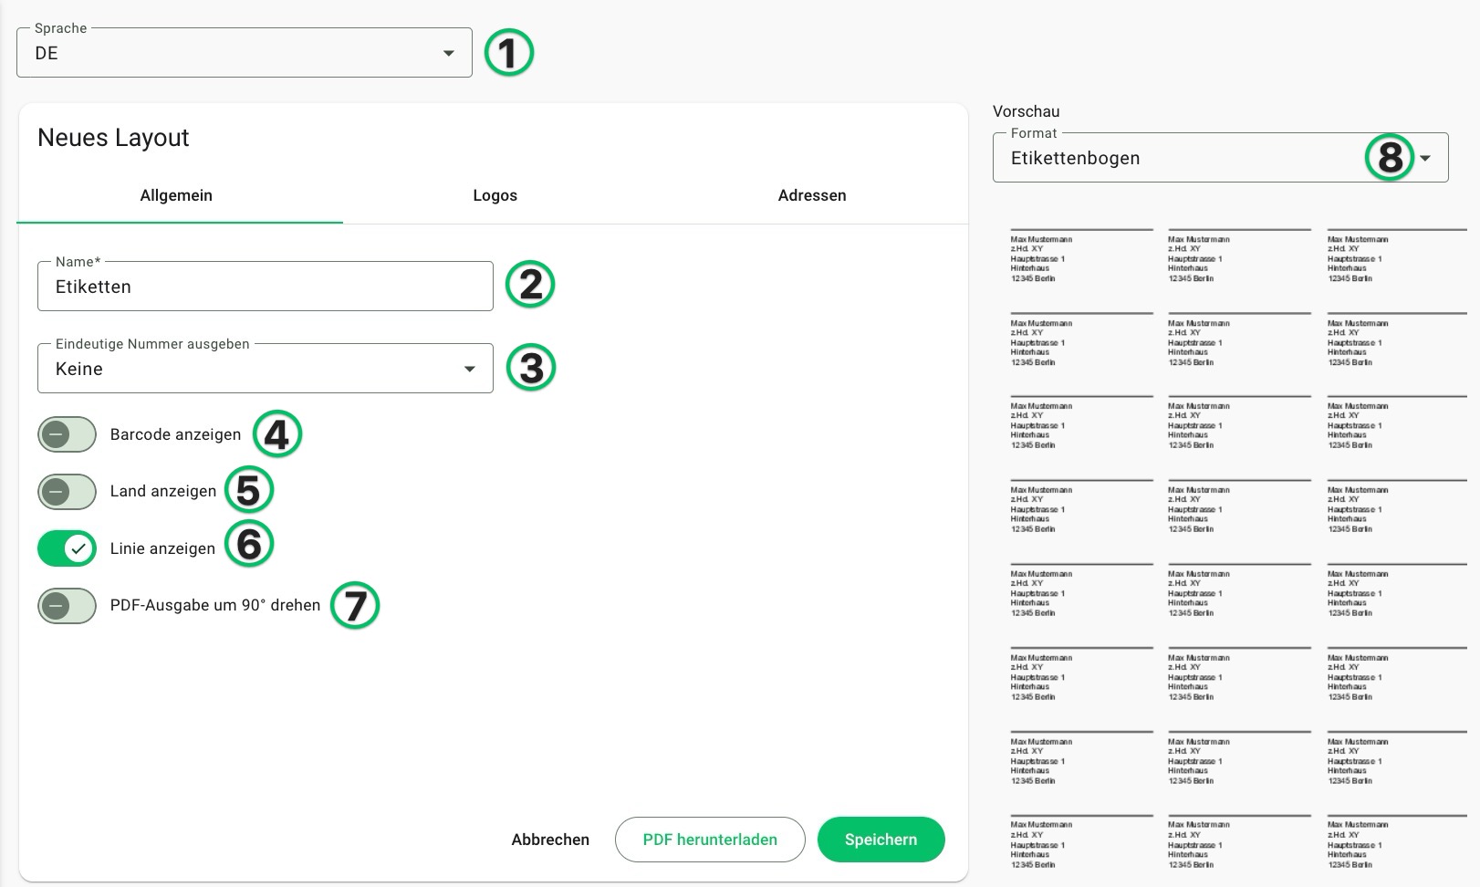This screenshot has height=887, width=1480.
Task: Click the Neues Layout heading
Action: tap(113, 138)
